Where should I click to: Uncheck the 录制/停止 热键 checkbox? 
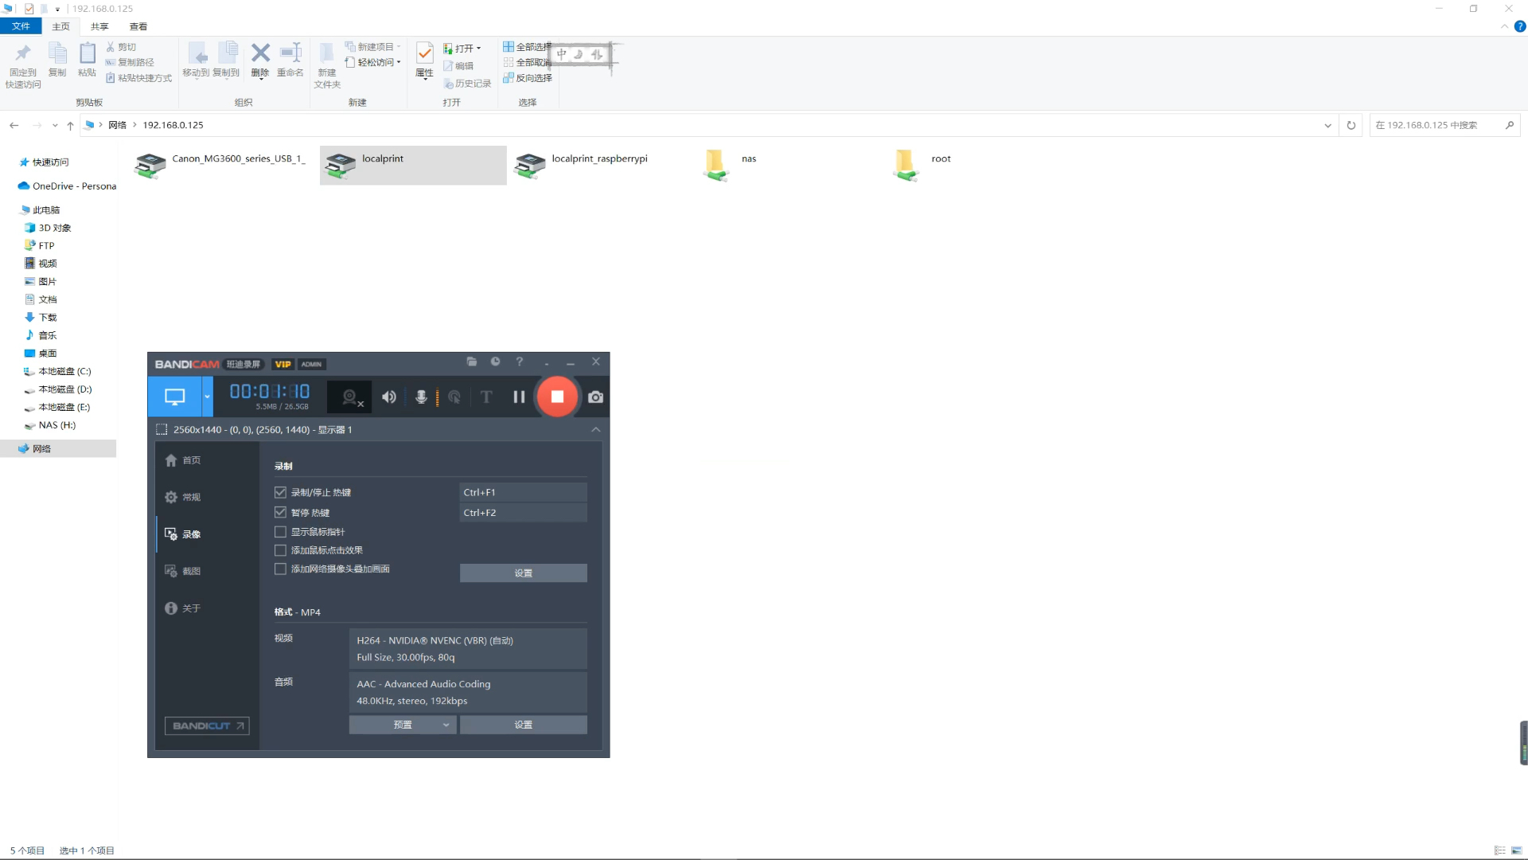(x=280, y=492)
